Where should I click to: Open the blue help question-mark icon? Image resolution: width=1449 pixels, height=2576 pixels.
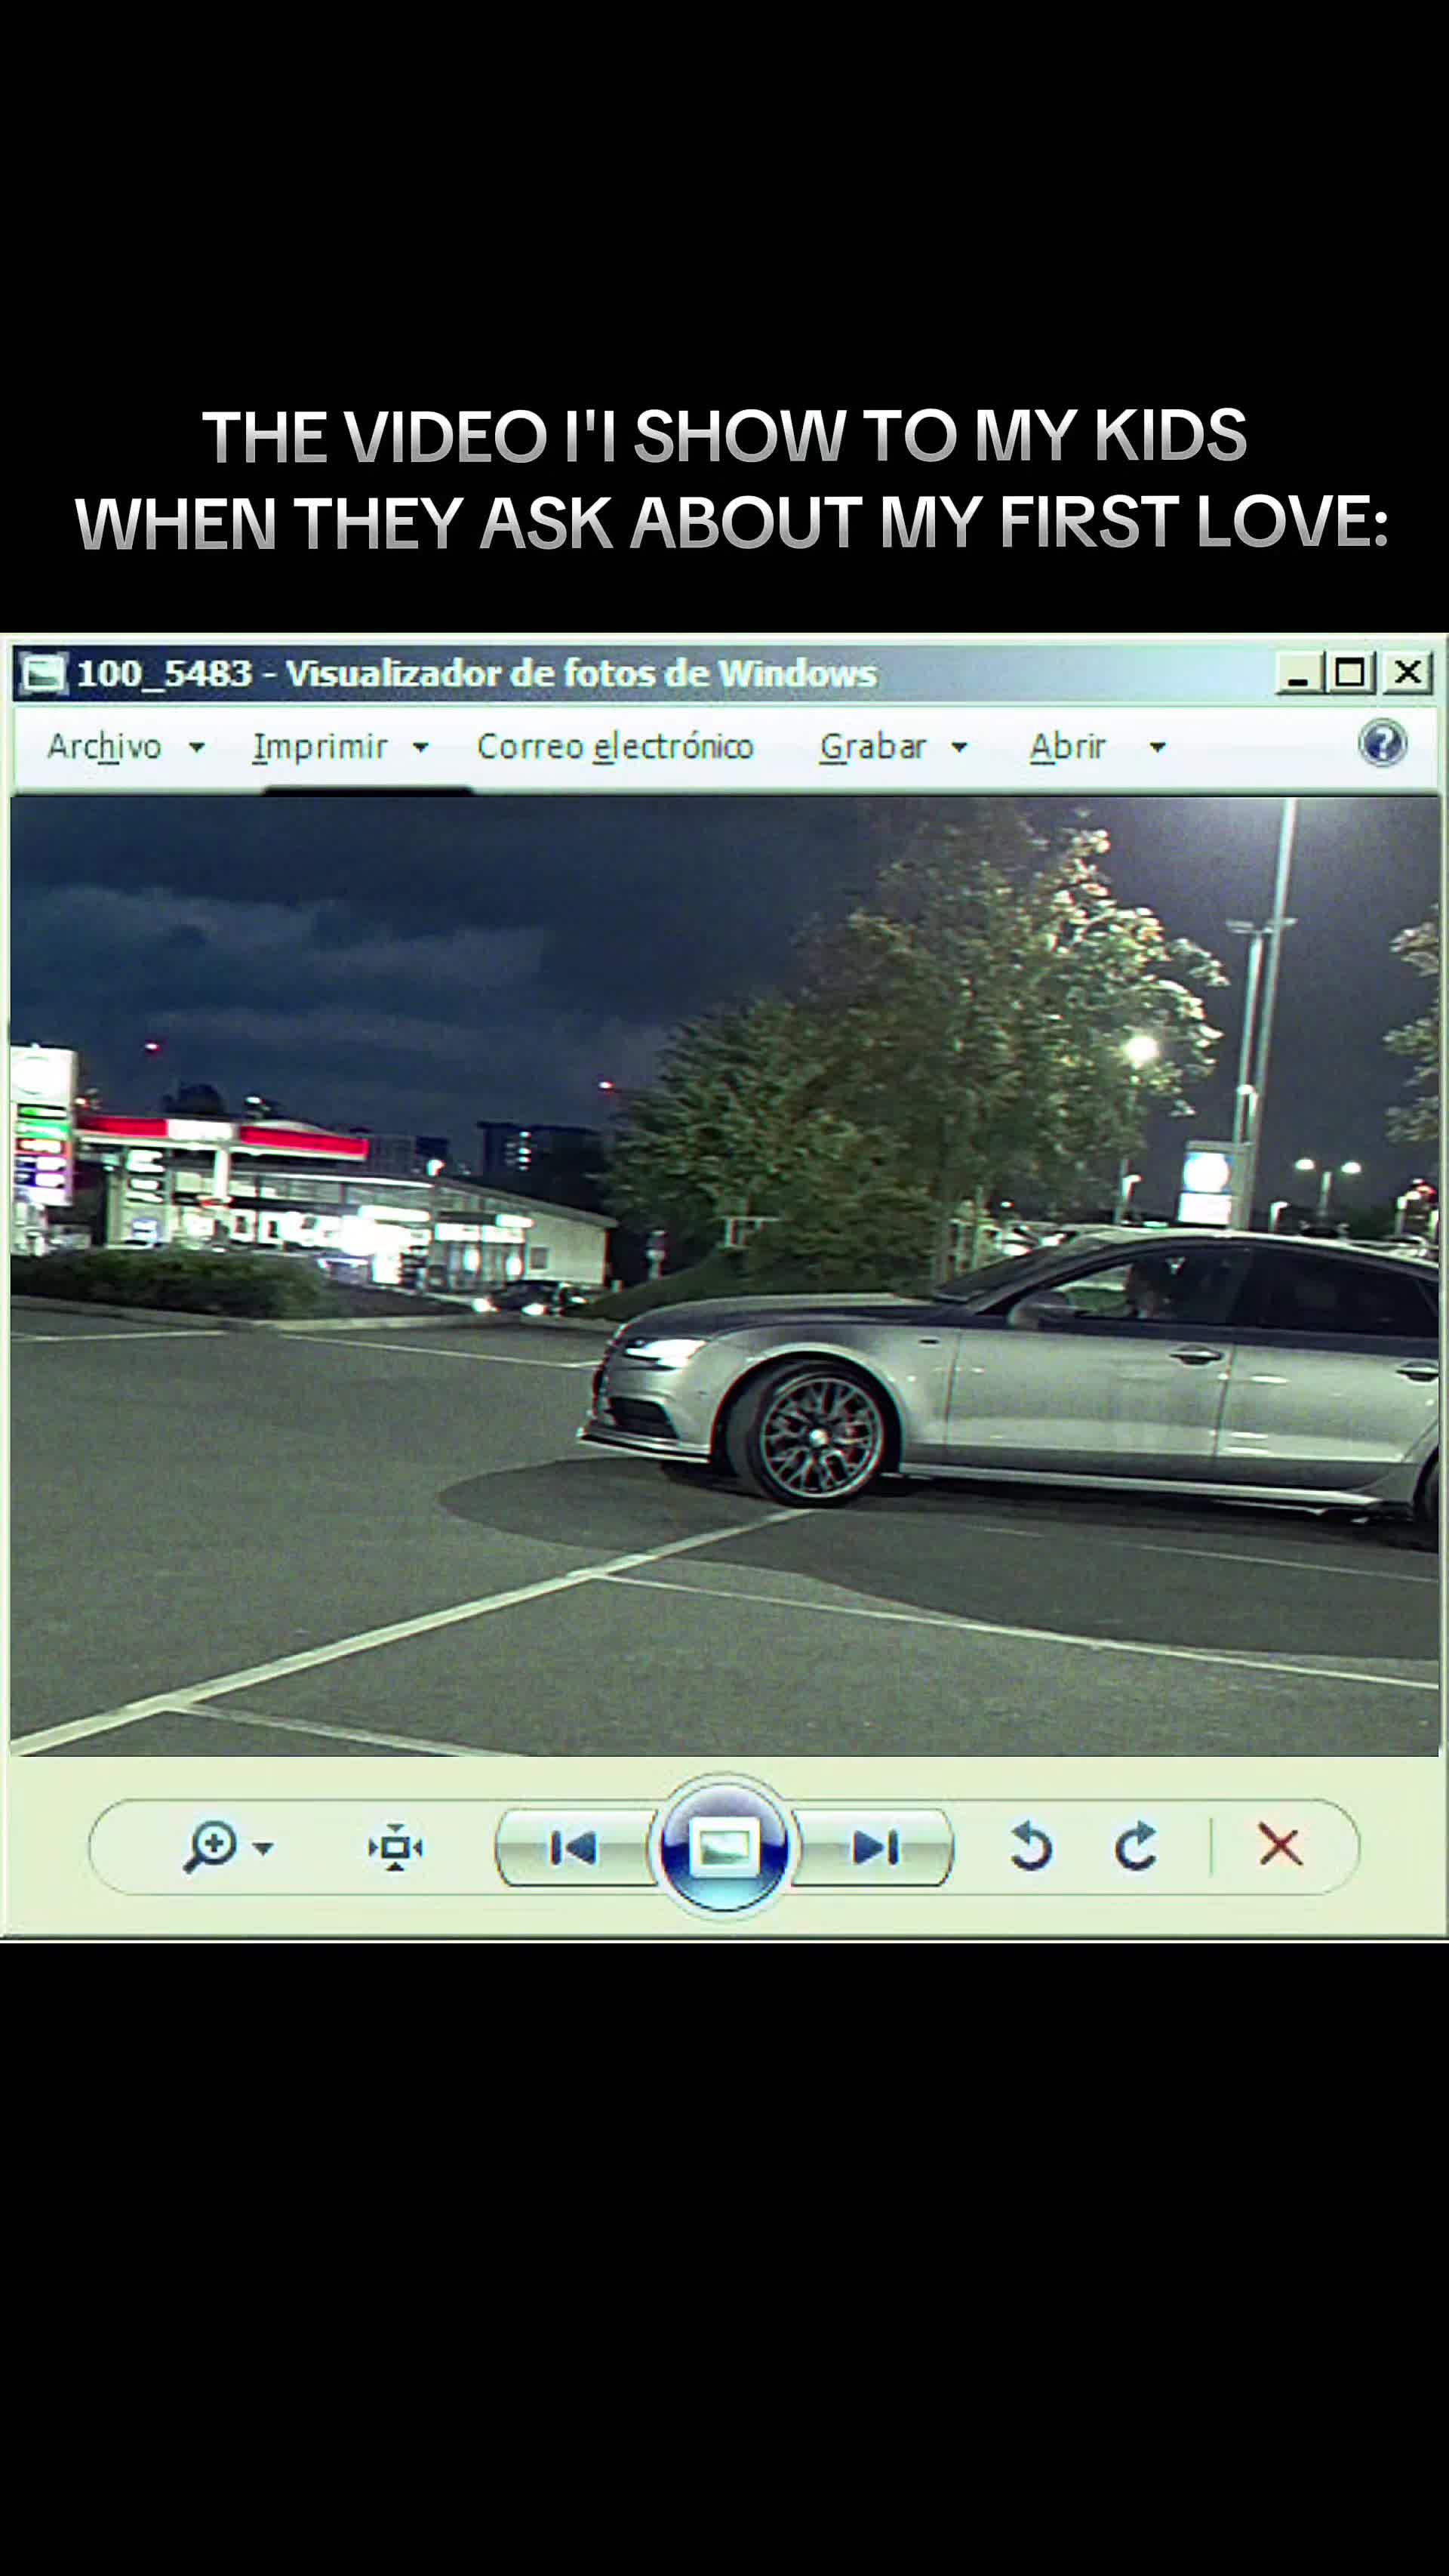[x=1383, y=743]
